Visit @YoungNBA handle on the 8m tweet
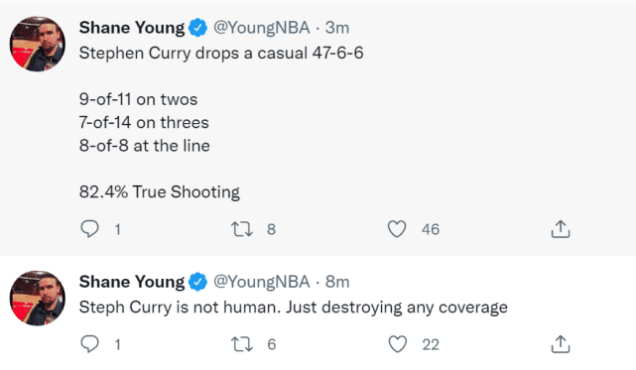636x370 pixels. click(x=262, y=282)
